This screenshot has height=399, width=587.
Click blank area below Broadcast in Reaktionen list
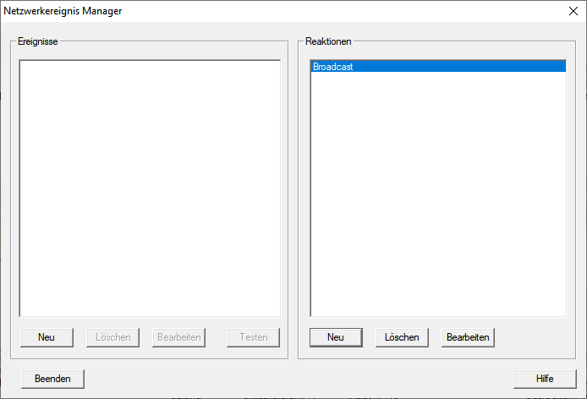pyautogui.click(x=437, y=194)
